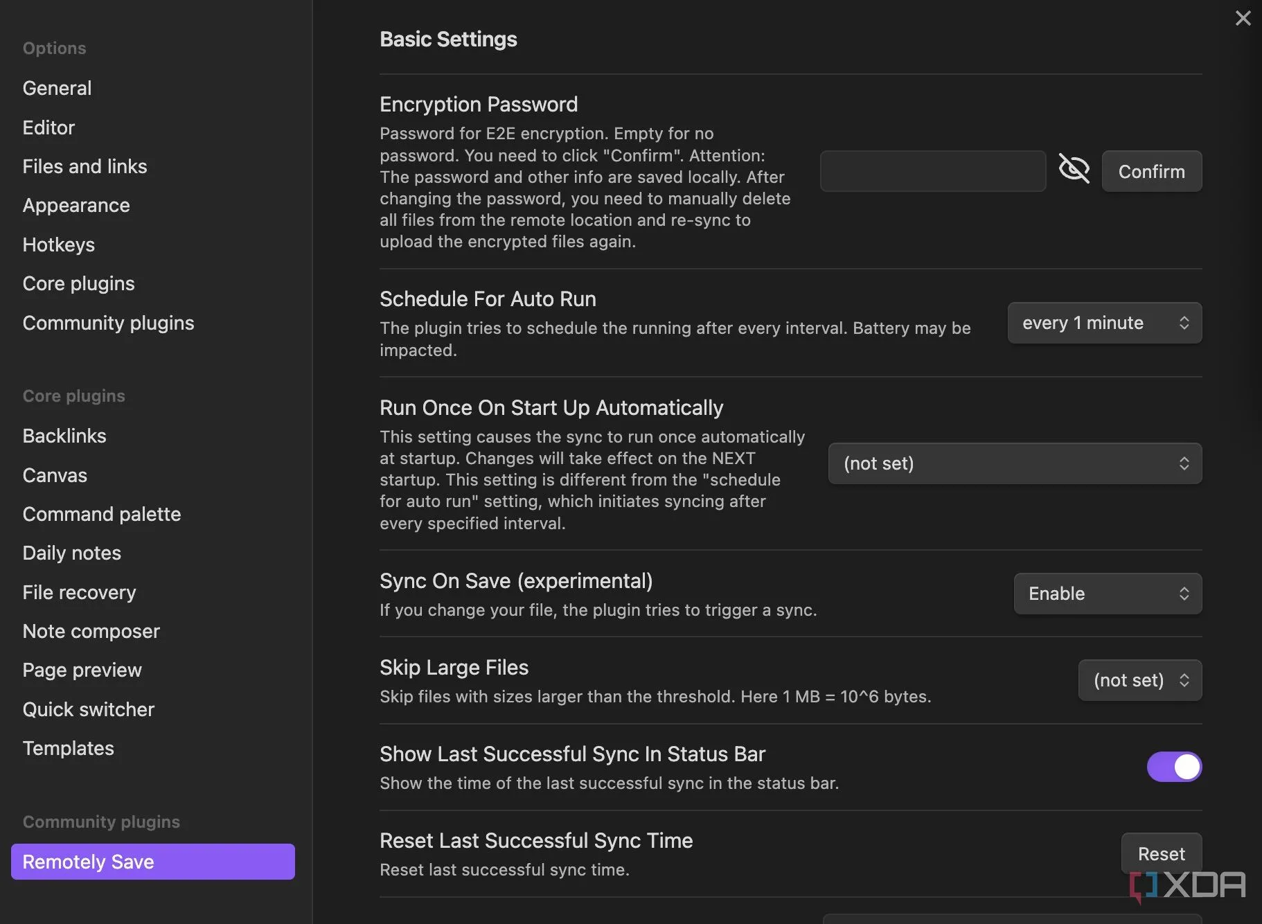Image resolution: width=1262 pixels, height=924 pixels.
Task: Click 'Run Once On Start Up Automatically' title
Action: coord(551,408)
